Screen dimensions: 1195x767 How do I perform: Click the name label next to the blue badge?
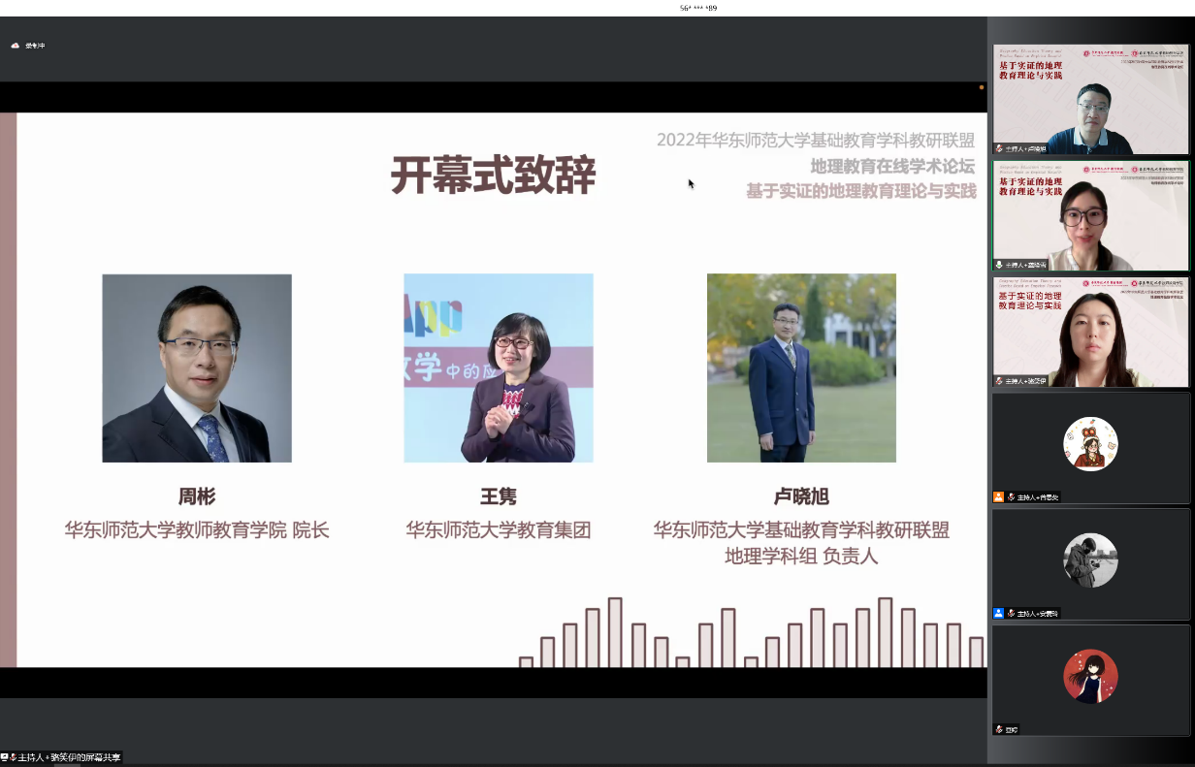[1038, 614]
